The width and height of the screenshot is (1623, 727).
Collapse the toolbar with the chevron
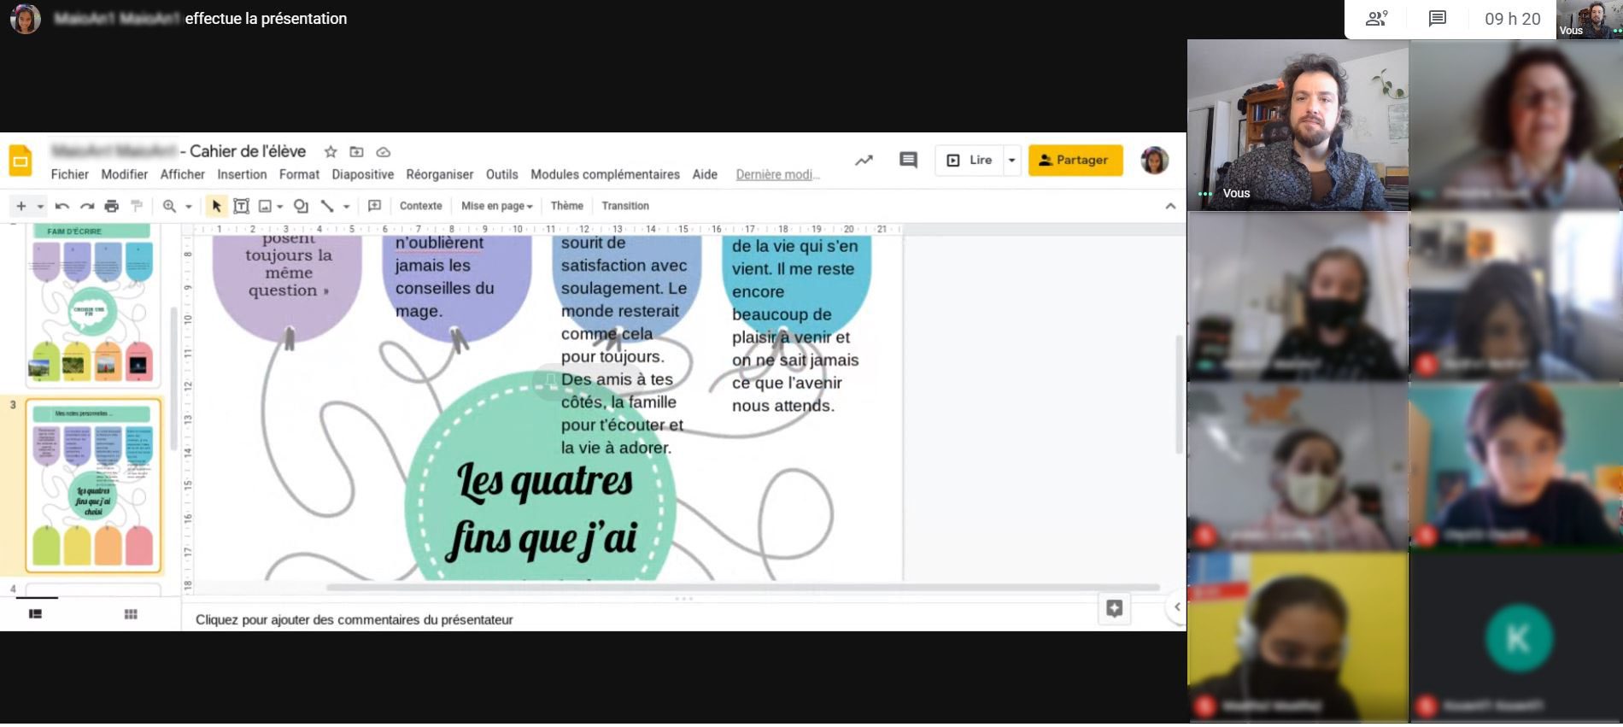[1170, 206]
